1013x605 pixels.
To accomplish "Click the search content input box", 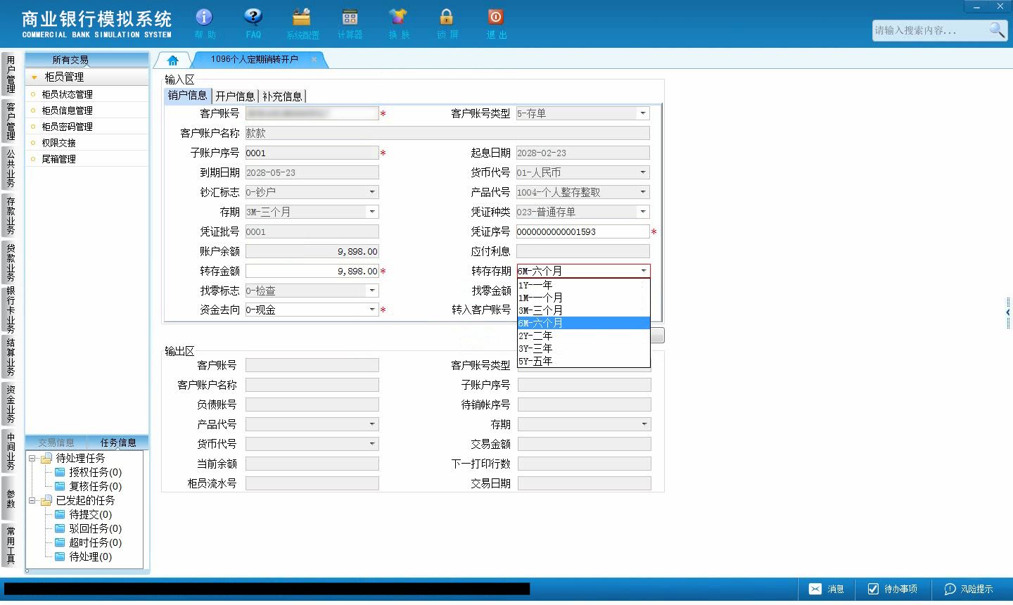I will (x=930, y=30).
